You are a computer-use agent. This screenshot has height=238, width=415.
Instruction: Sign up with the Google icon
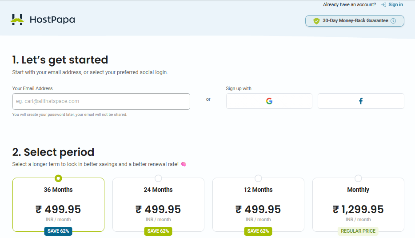[x=269, y=101]
